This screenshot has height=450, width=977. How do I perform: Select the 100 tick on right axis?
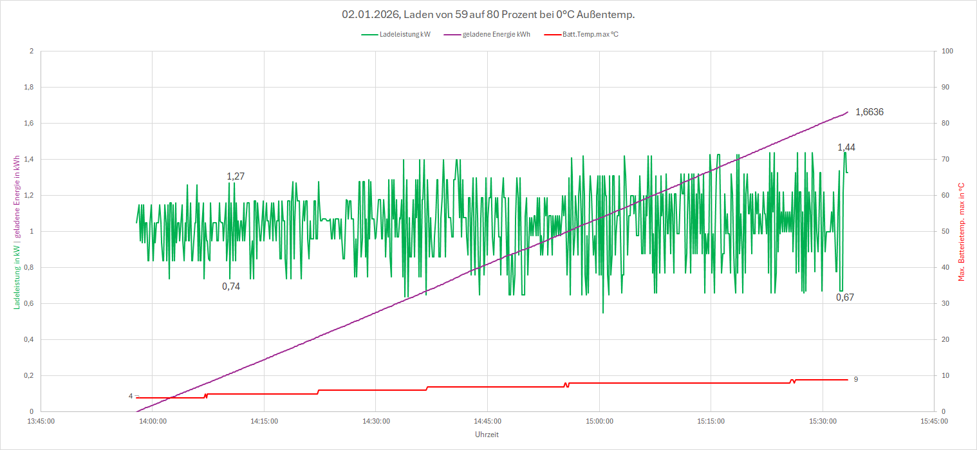947,52
